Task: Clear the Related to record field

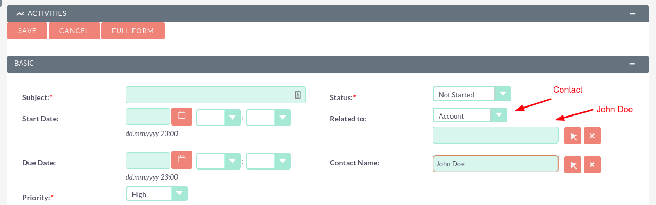Action: point(592,136)
